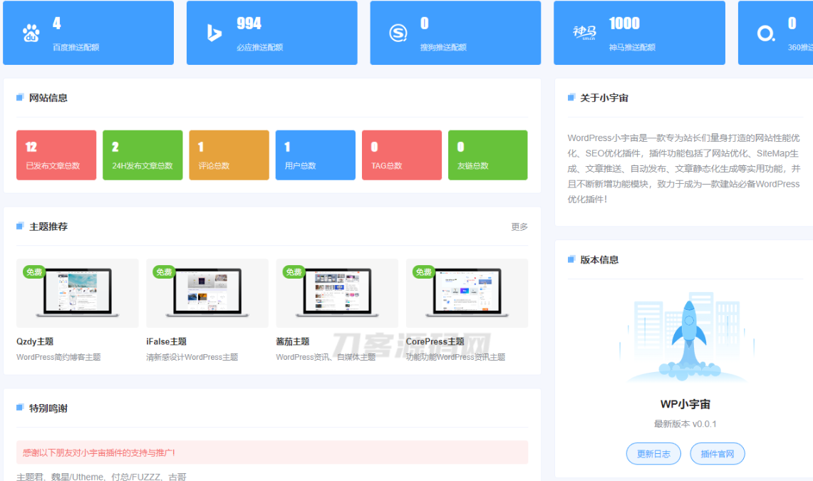
Task: Click the blue square icon beside 关于小宇宙
Action: [571, 98]
